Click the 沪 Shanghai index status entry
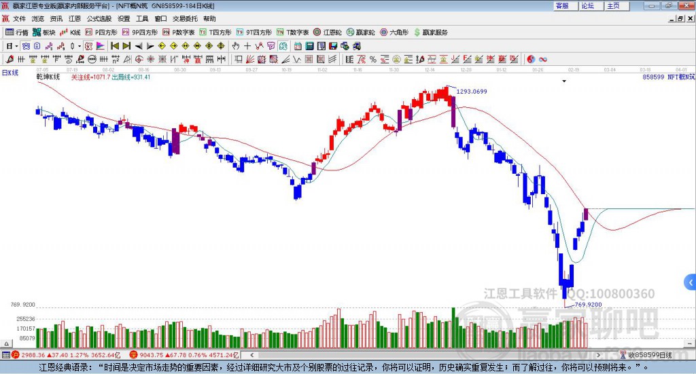 click(66, 355)
